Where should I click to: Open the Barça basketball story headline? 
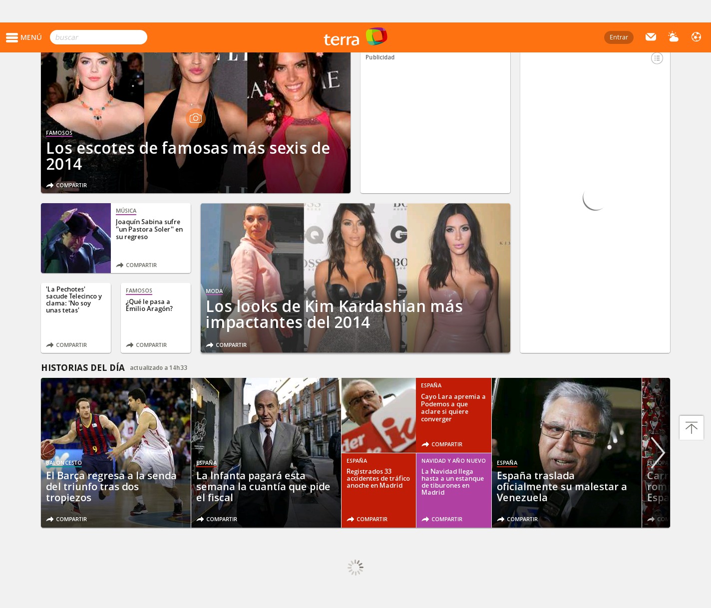pyautogui.click(x=111, y=486)
